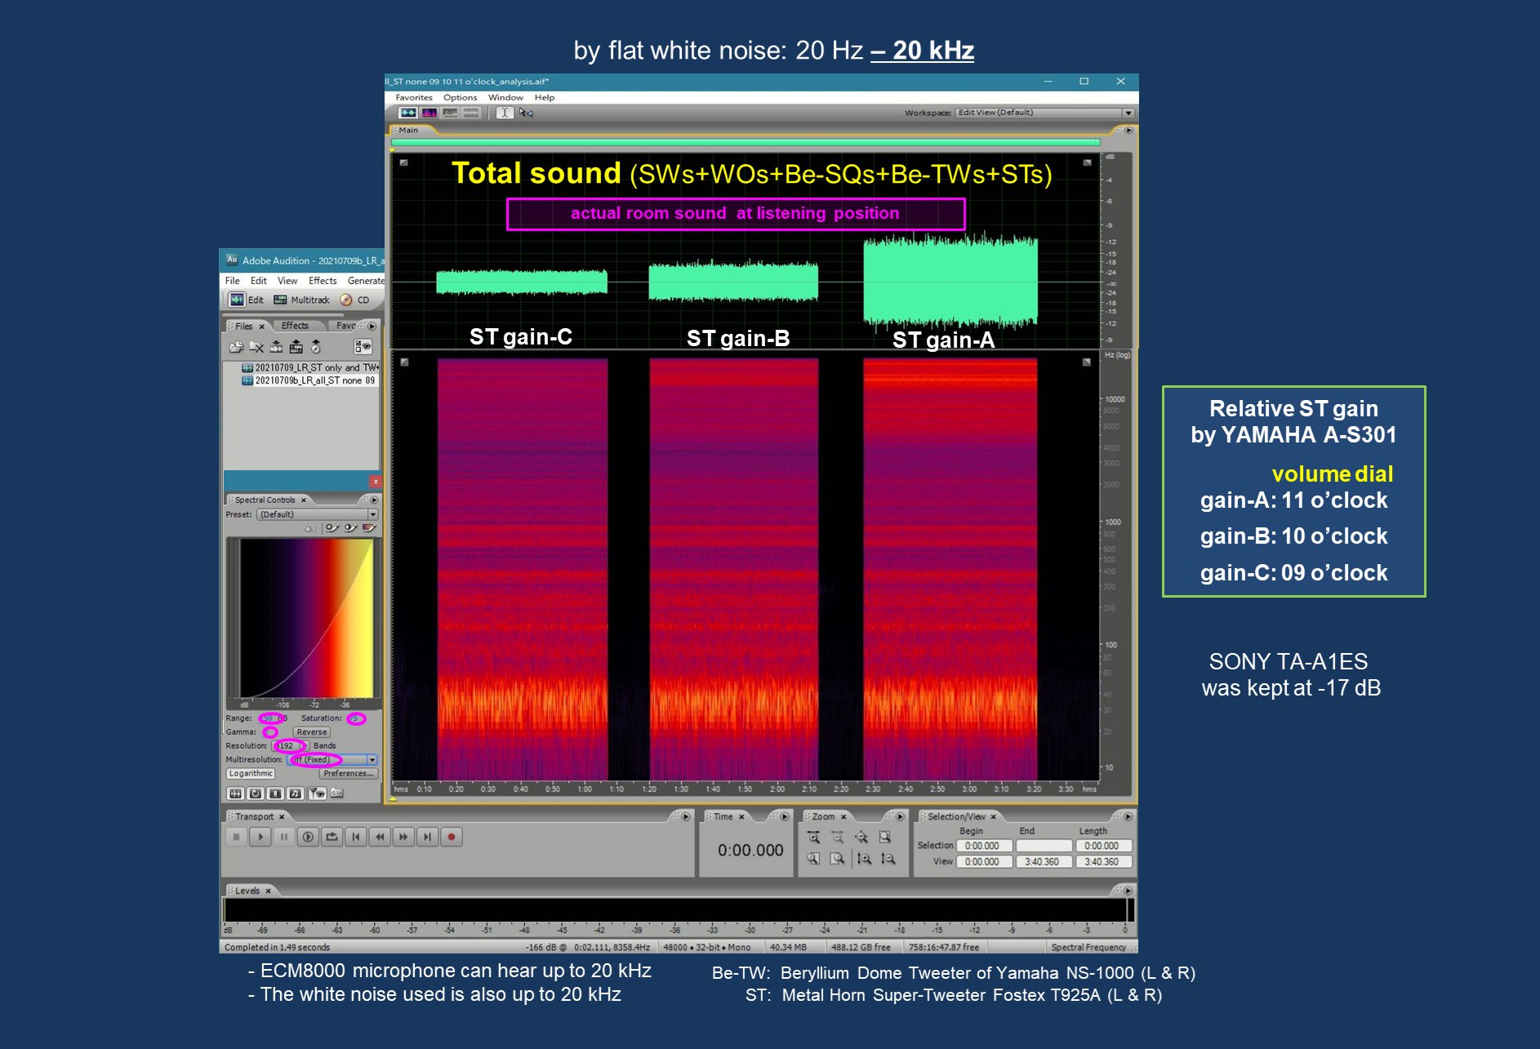1540x1049 pixels.
Task: Click the spectral color gradient preview
Action: [306, 618]
